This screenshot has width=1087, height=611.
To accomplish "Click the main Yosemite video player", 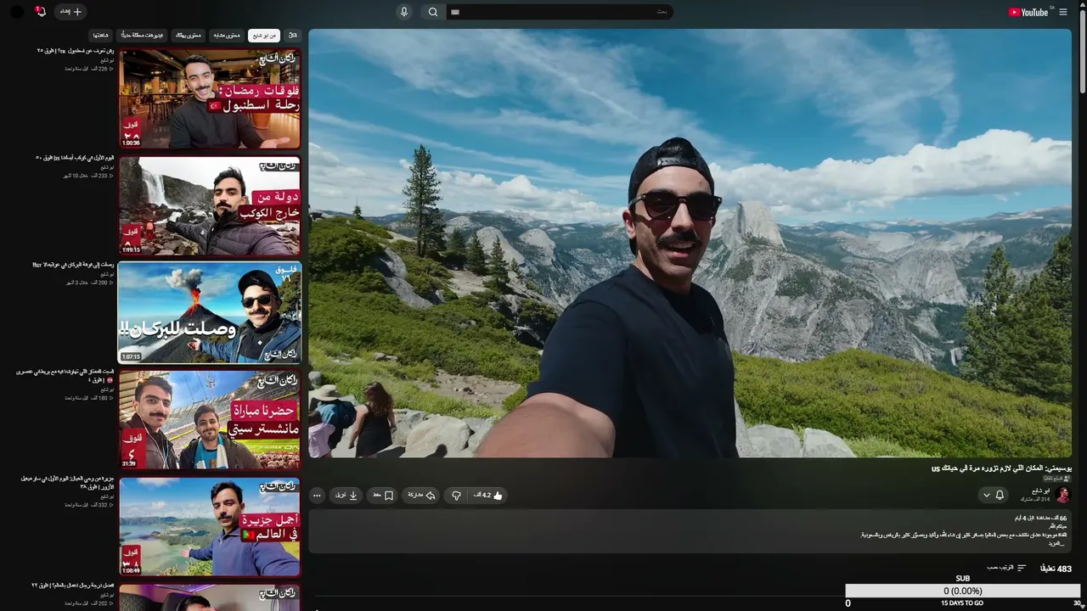I will point(690,244).
